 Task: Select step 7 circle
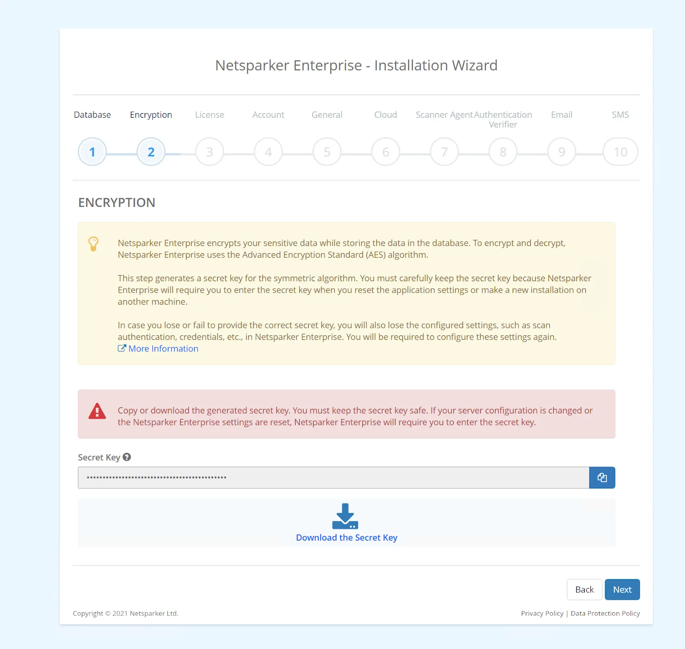pyautogui.click(x=444, y=152)
